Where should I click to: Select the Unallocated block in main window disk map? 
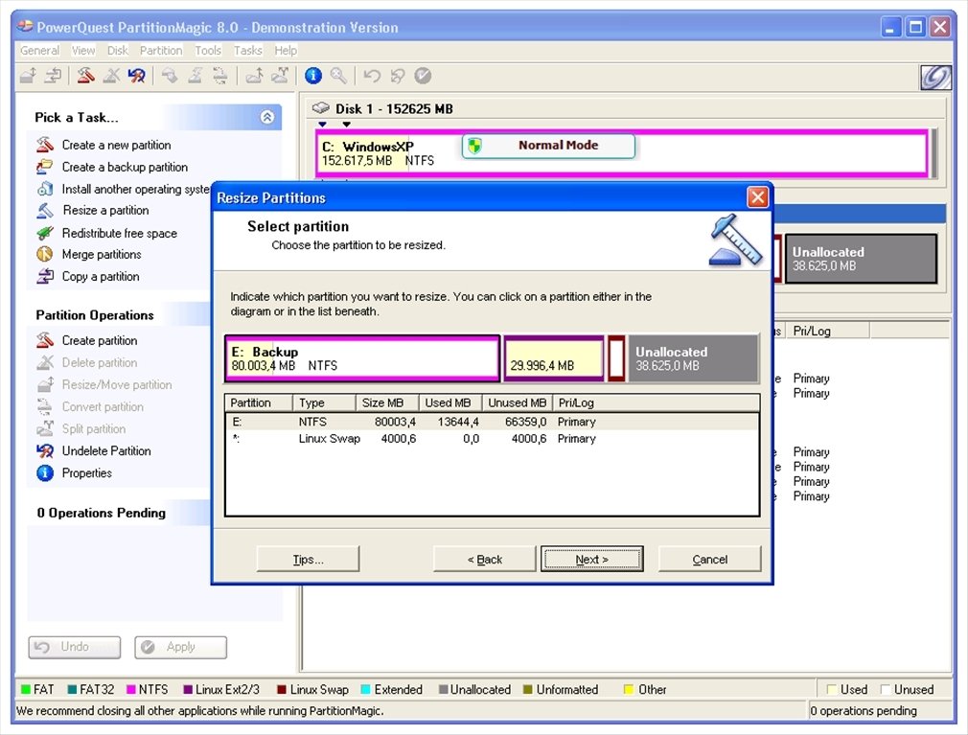tap(862, 259)
